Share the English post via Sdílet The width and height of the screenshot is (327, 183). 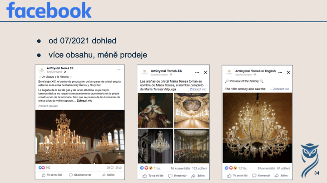click(281, 176)
